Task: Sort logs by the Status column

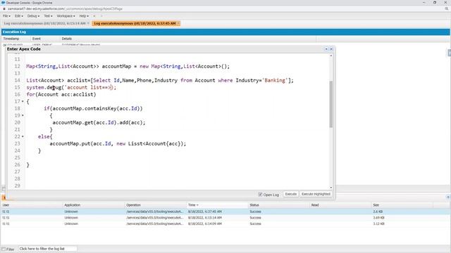Action: click(x=279, y=205)
